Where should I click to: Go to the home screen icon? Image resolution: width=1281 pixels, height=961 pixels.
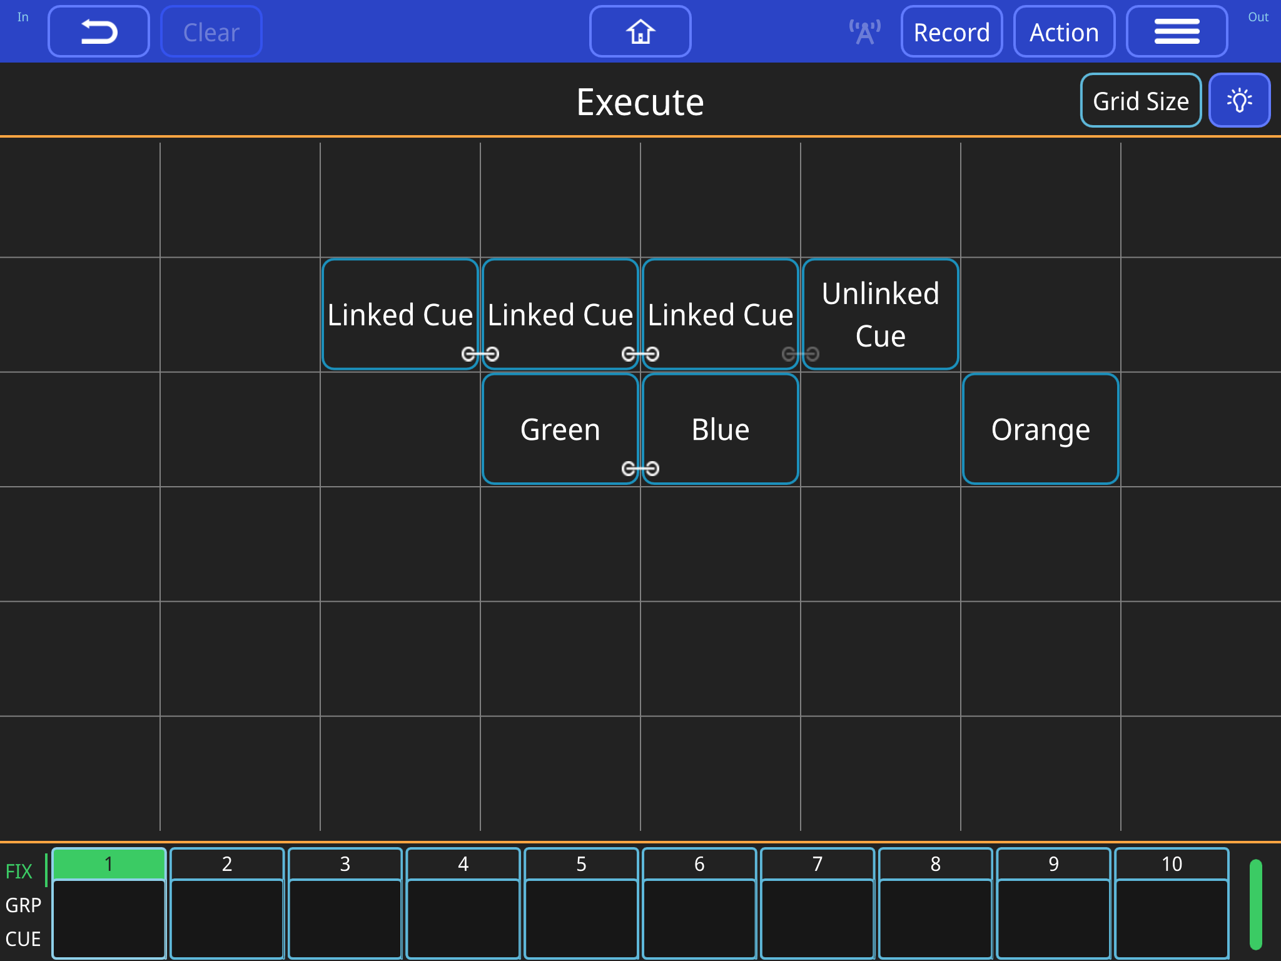[x=640, y=32]
